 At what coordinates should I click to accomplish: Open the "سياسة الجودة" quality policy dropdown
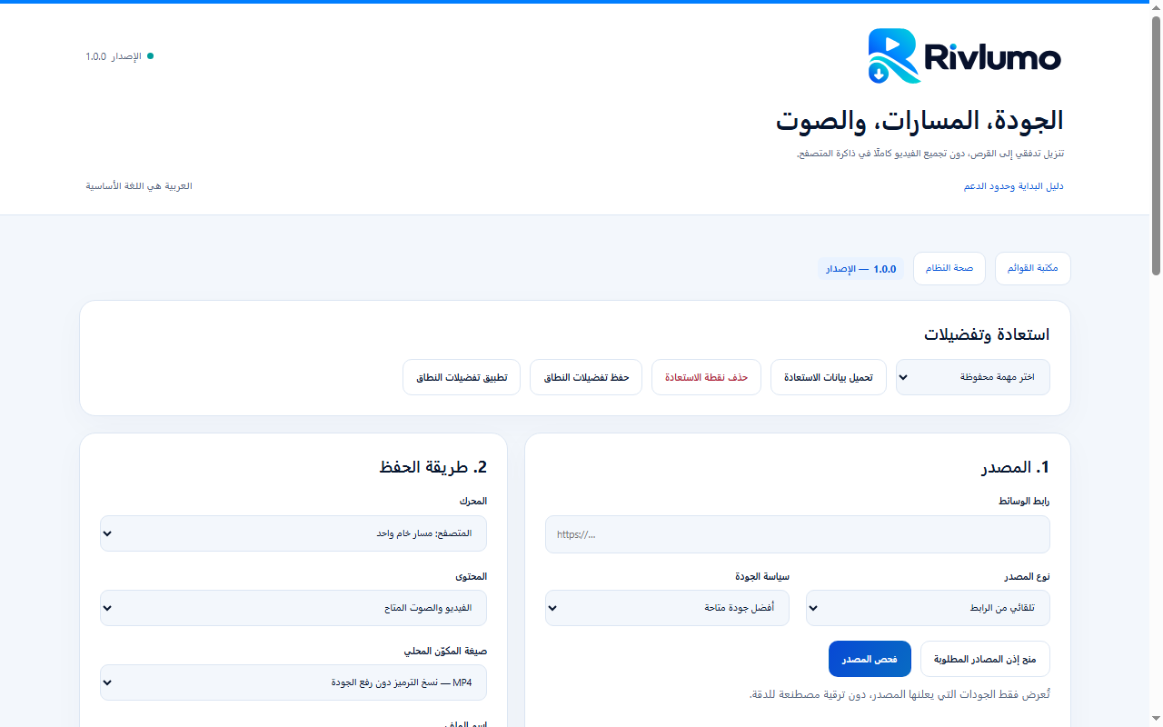667,608
